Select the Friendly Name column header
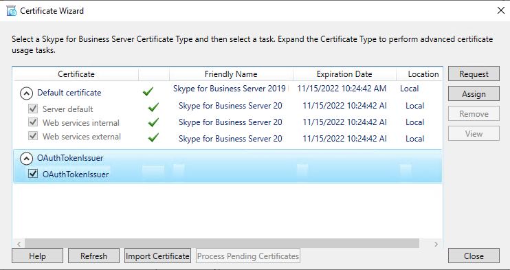Screen dimensions: 510x270 click(231, 74)
